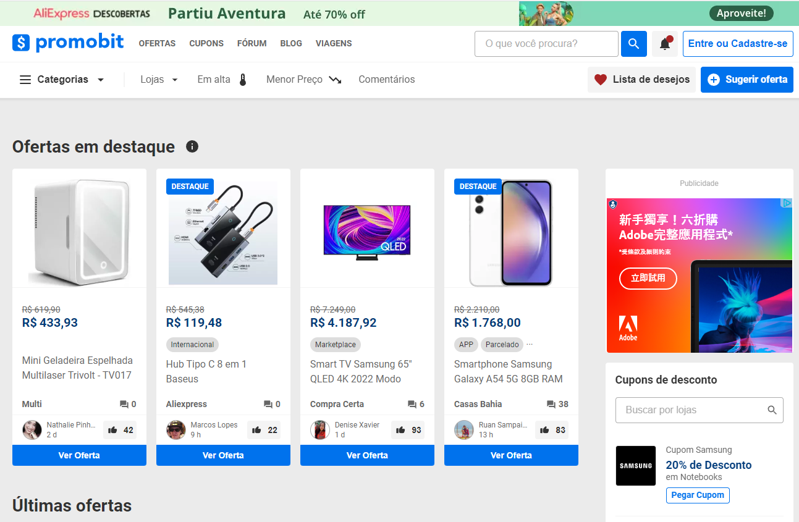Screen dimensions: 799x522
Task: Focus the 'O que você procura?' search field
Action: pos(546,44)
